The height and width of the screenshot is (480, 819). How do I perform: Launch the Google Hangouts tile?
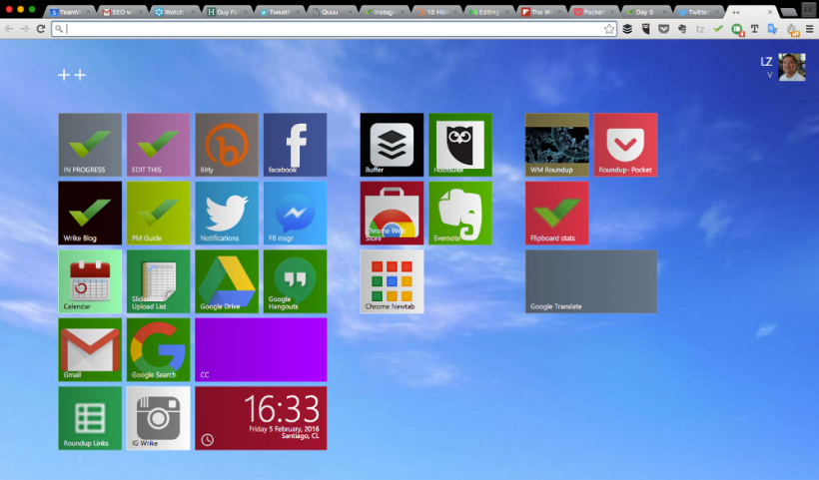[295, 281]
